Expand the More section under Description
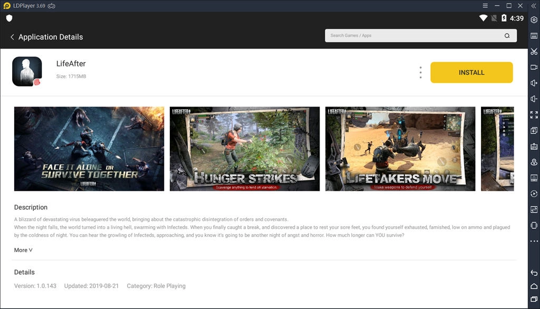 23,249
